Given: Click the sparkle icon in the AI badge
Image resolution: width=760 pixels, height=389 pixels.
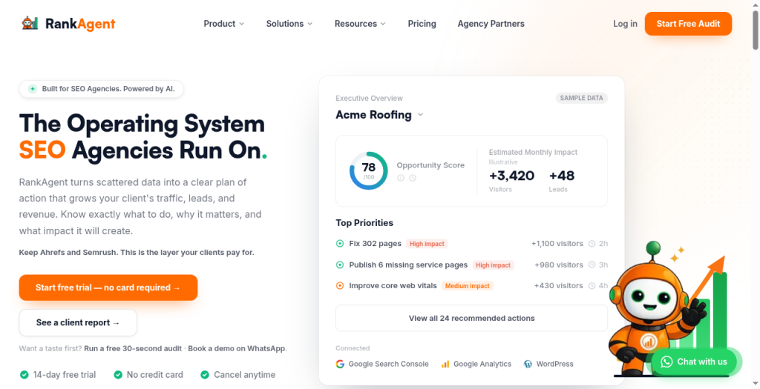Looking at the screenshot, I should click(x=33, y=89).
